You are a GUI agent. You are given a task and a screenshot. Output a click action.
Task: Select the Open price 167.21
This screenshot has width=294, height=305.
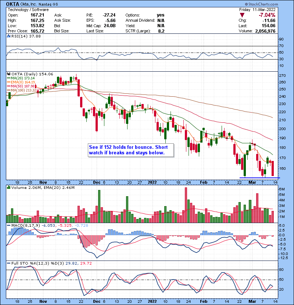click(37, 15)
